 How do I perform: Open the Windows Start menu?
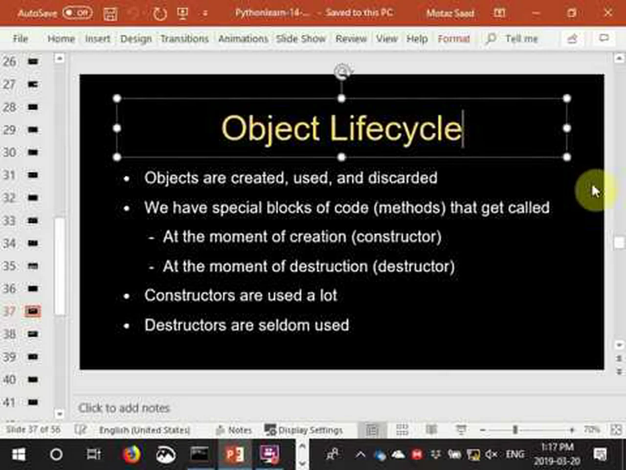coord(19,454)
